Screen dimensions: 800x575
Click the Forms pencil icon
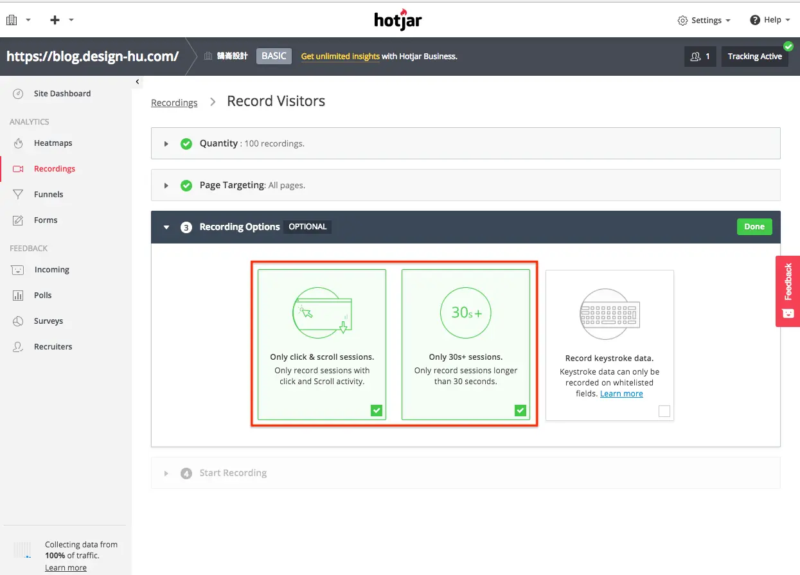pos(19,220)
